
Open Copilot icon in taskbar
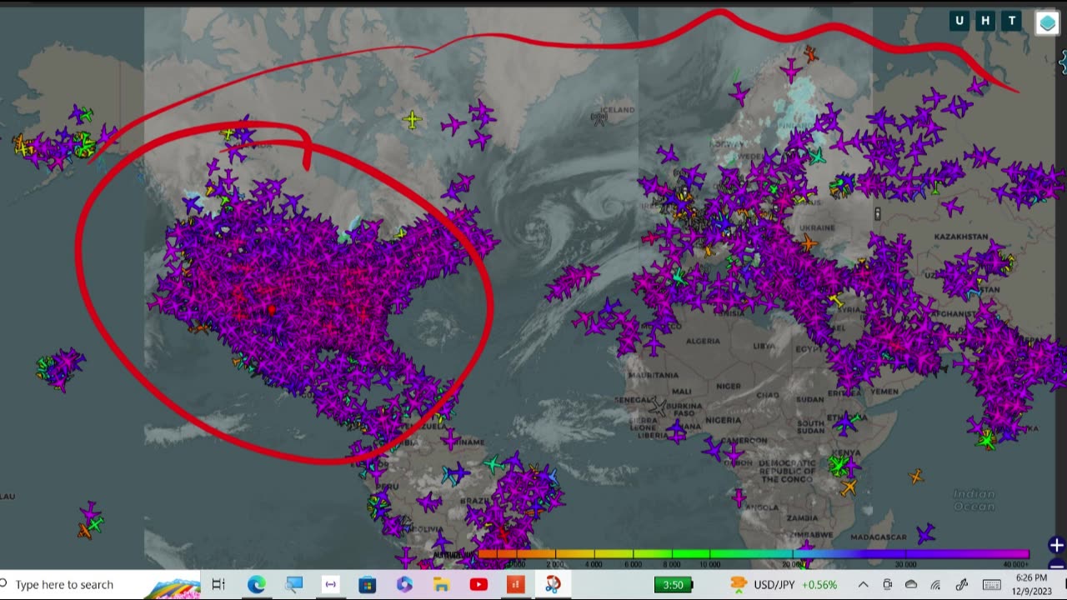pos(405,584)
